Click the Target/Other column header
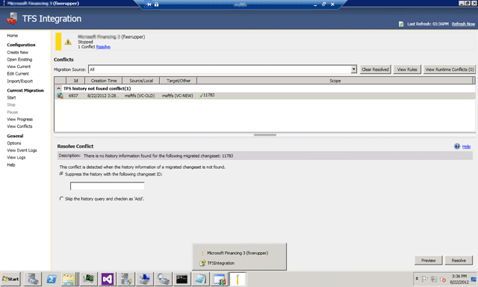 pyautogui.click(x=179, y=81)
